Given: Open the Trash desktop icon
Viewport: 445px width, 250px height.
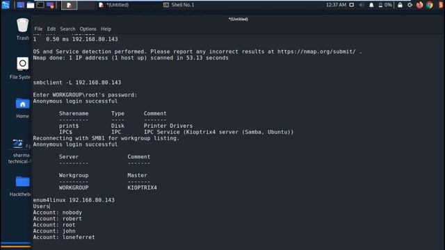Looking at the screenshot, I should point(22,29).
